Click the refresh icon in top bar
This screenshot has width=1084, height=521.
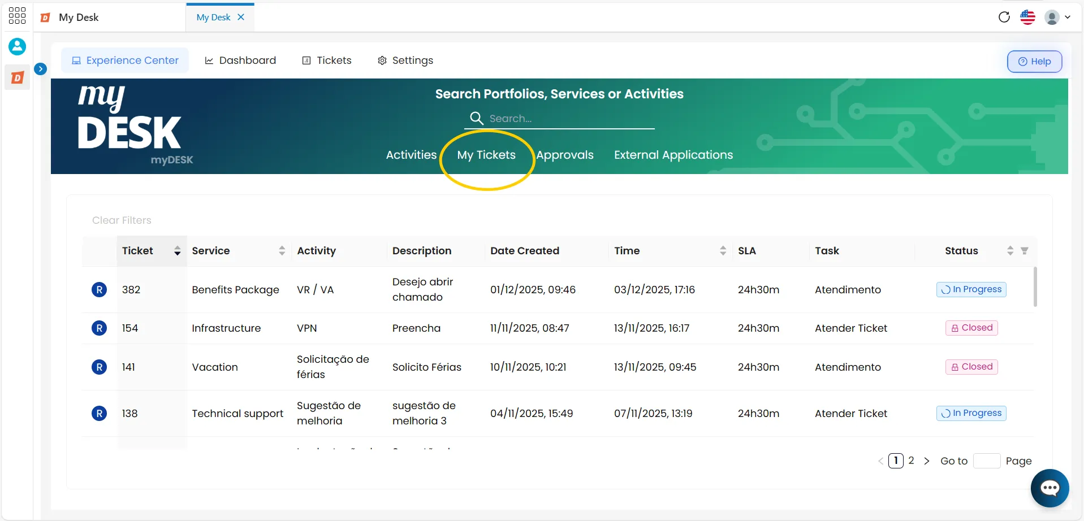pos(1004,17)
